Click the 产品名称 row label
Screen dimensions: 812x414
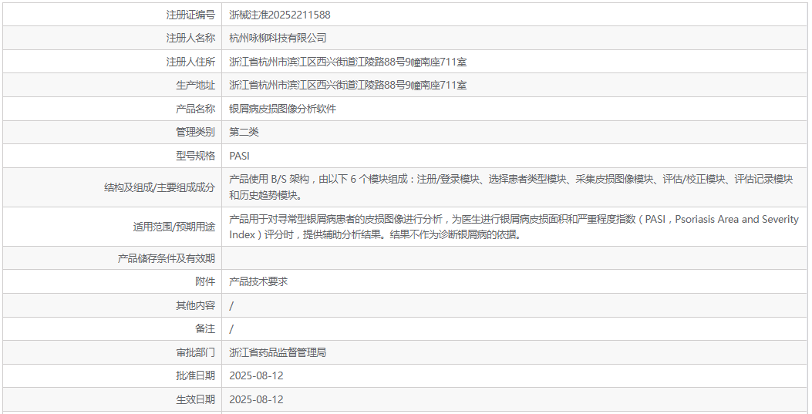195,109
